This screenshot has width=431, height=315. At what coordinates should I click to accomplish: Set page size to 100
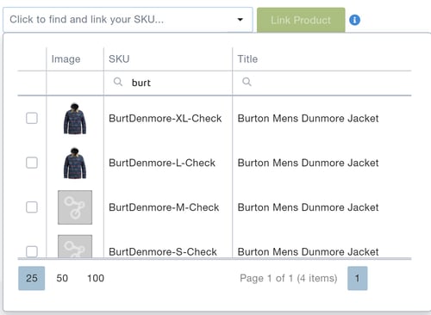(96, 278)
